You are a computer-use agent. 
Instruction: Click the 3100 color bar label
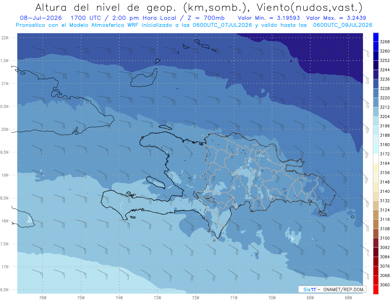coord(385,238)
